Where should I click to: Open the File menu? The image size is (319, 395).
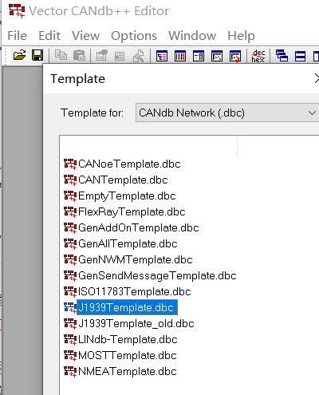[18, 36]
